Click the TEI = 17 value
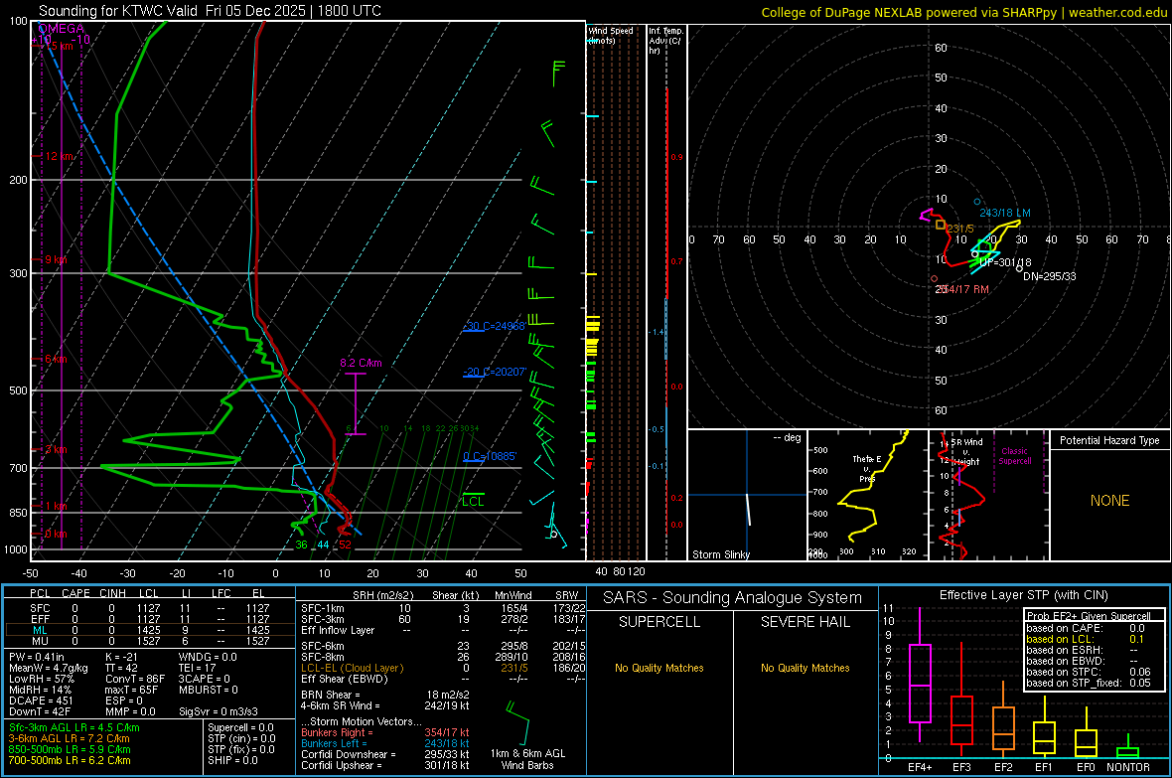 [197, 668]
